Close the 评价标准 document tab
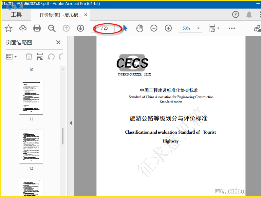Image resolution: width=262 pixels, height=197 pixels. pyautogui.click(x=85, y=15)
